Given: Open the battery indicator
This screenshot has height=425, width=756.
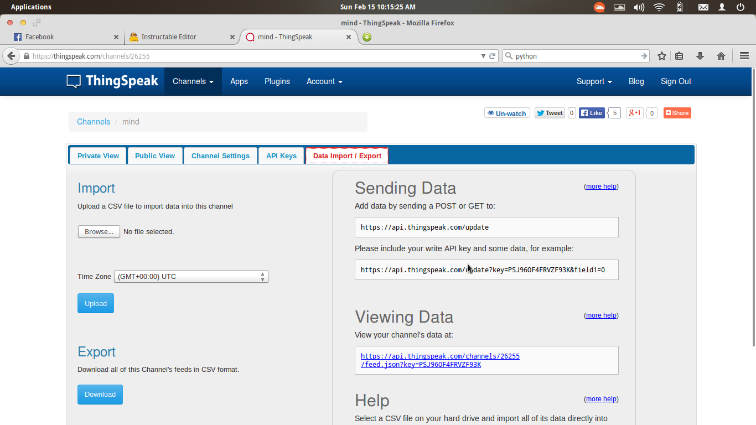Looking at the screenshot, I should [x=680, y=7].
